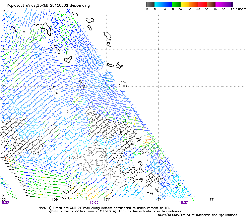Click longitude label '165'

click(3, 200)
